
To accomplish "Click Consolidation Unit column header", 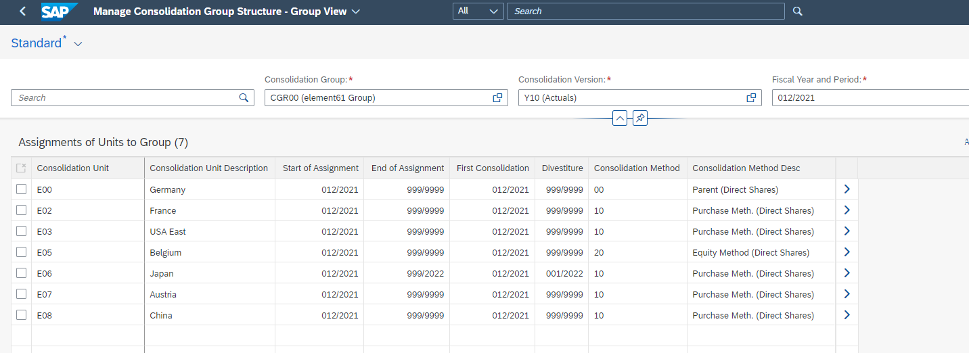I will 73,168.
